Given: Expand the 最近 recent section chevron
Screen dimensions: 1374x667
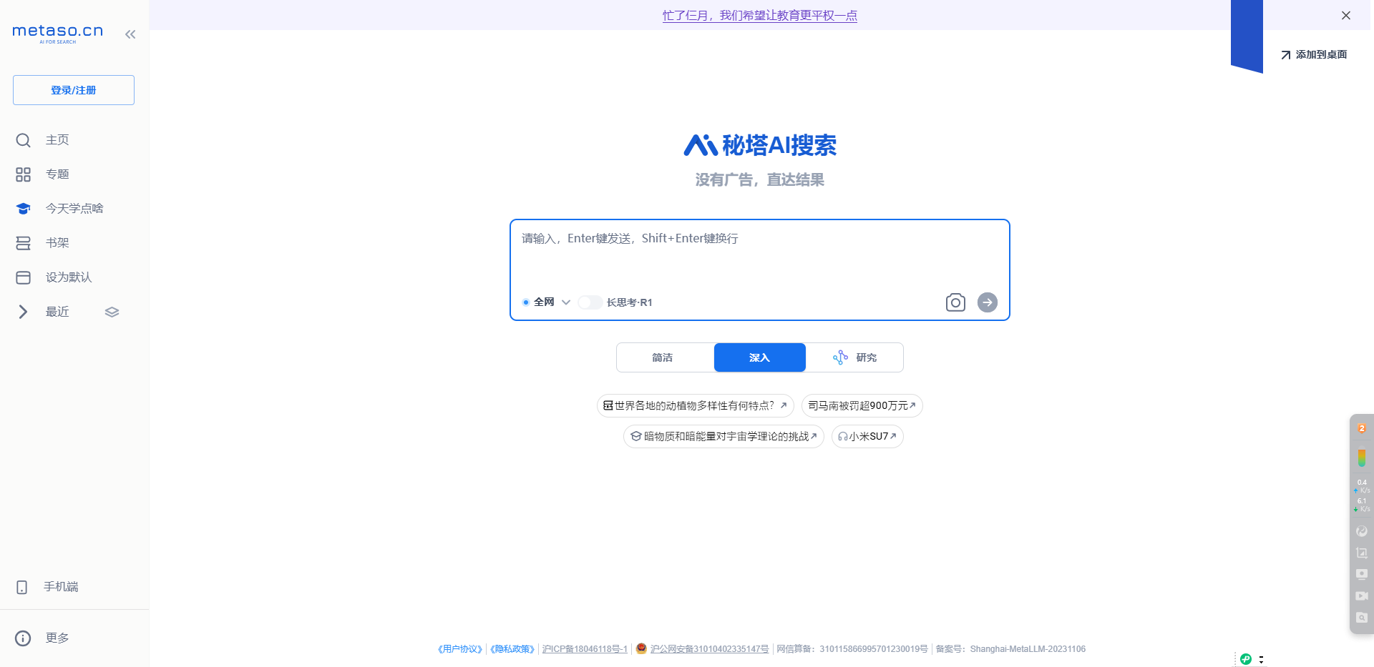Looking at the screenshot, I should coord(23,312).
